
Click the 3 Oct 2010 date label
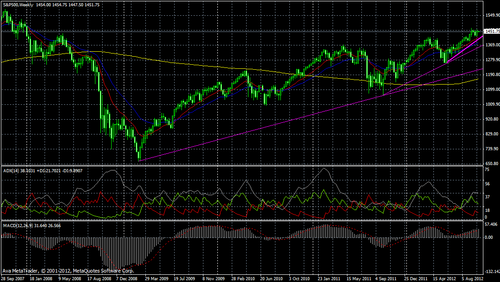click(300, 279)
